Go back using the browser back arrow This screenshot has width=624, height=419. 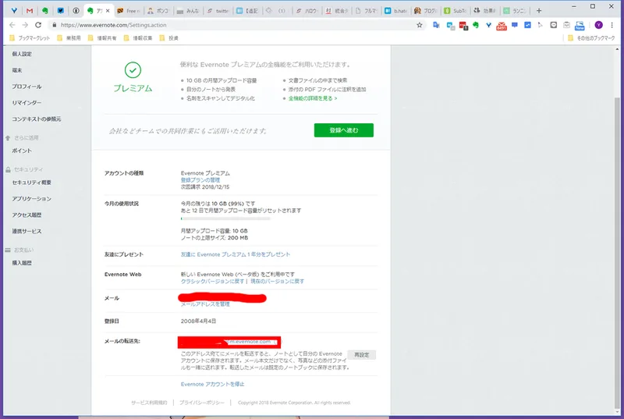(x=12, y=25)
